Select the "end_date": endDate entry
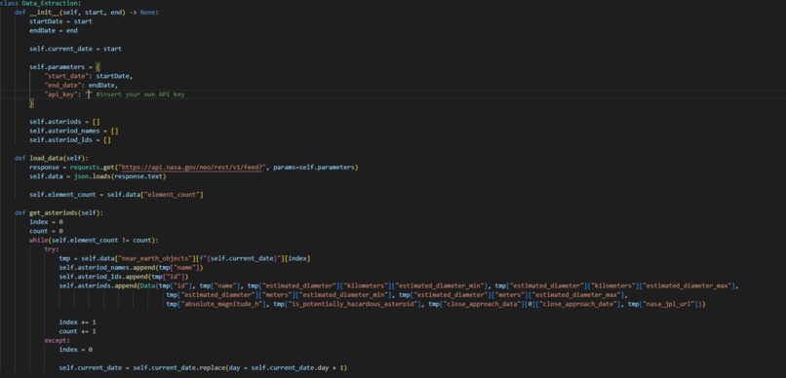The width and height of the screenshot is (786, 378). [x=81, y=85]
